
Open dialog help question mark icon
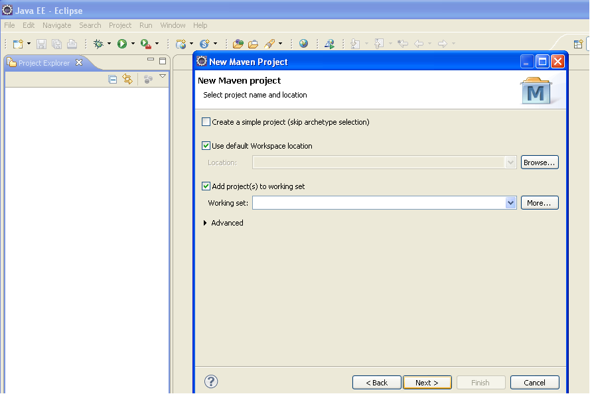[211, 381]
